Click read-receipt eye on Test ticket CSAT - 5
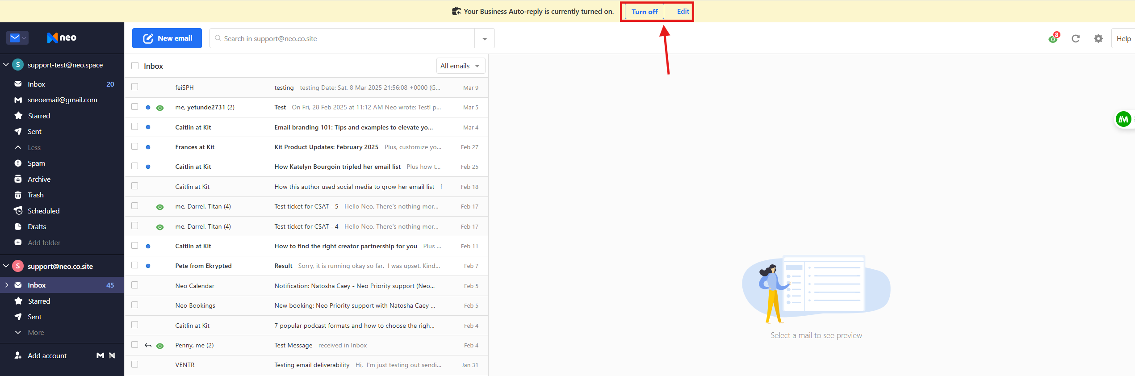The height and width of the screenshot is (376, 1135). point(160,207)
